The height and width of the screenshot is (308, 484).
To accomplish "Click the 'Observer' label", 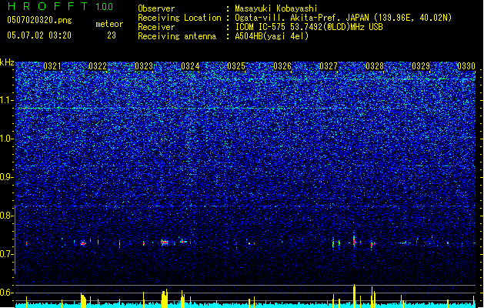I will coord(156,8).
